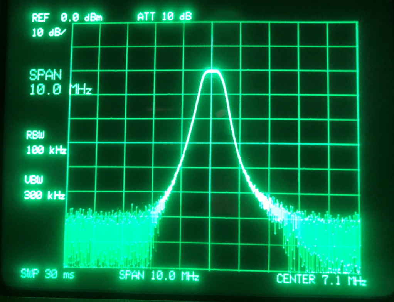Select the large 10.0 MHz value at left
Screen dimensions: 394x302
pos(61,90)
